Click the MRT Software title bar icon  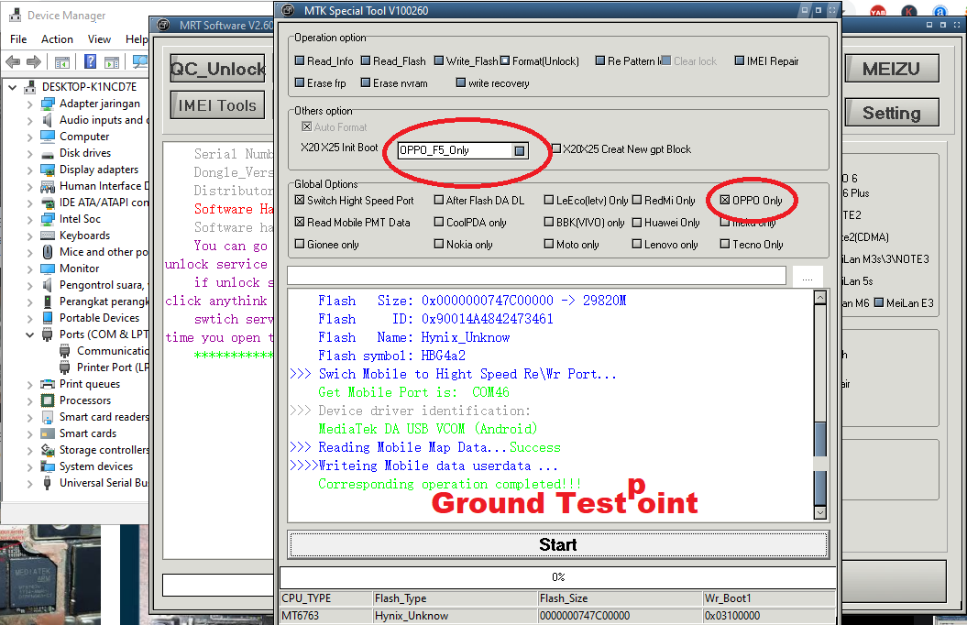163,26
